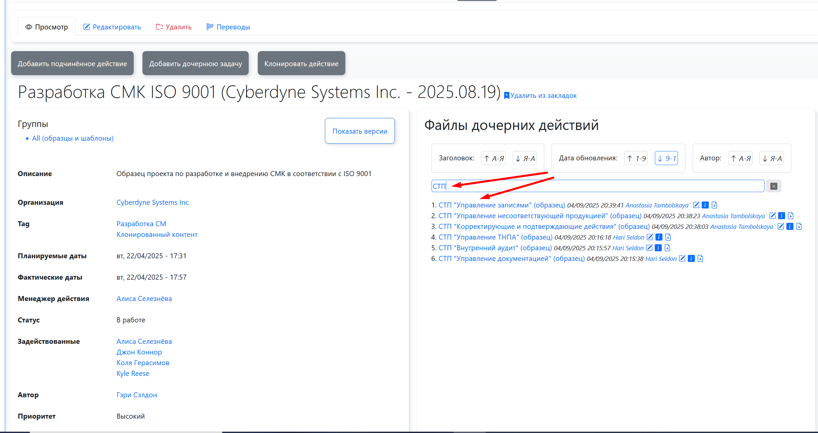The height and width of the screenshot is (433, 818).
Task: Open "Cyberdyne Systems Inc." organization link
Action: pyautogui.click(x=153, y=202)
